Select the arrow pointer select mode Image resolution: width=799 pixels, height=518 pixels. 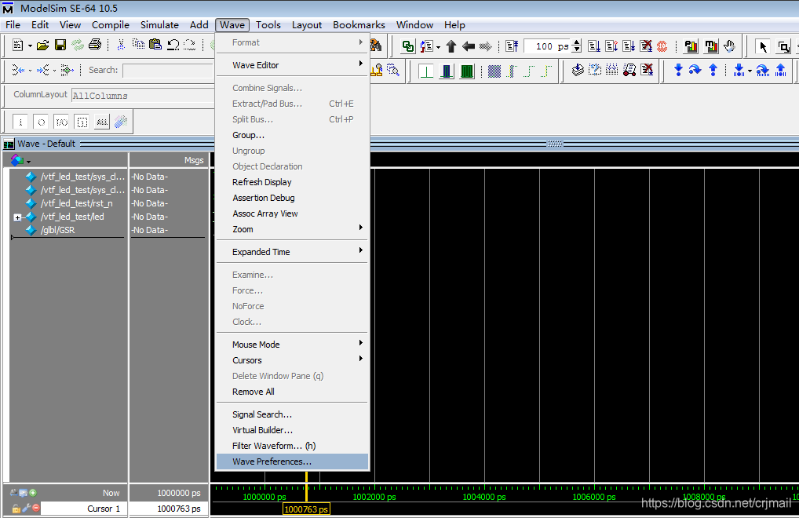coord(764,47)
